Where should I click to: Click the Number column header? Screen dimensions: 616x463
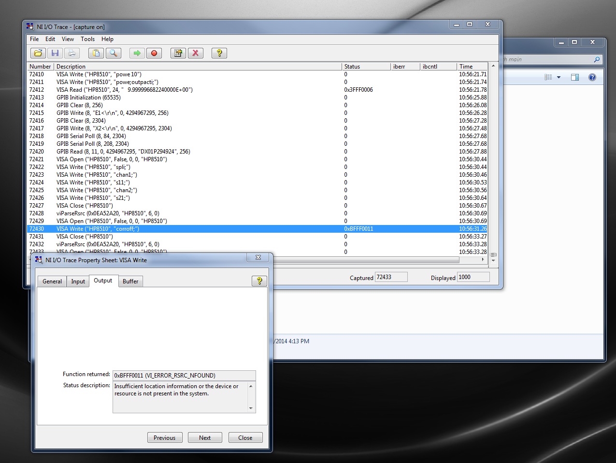pos(41,66)
